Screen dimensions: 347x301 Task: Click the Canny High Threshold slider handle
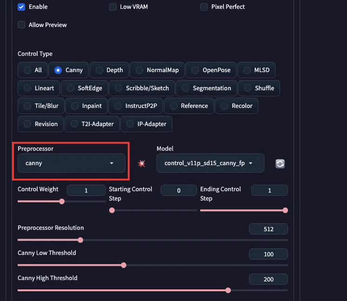228,290
